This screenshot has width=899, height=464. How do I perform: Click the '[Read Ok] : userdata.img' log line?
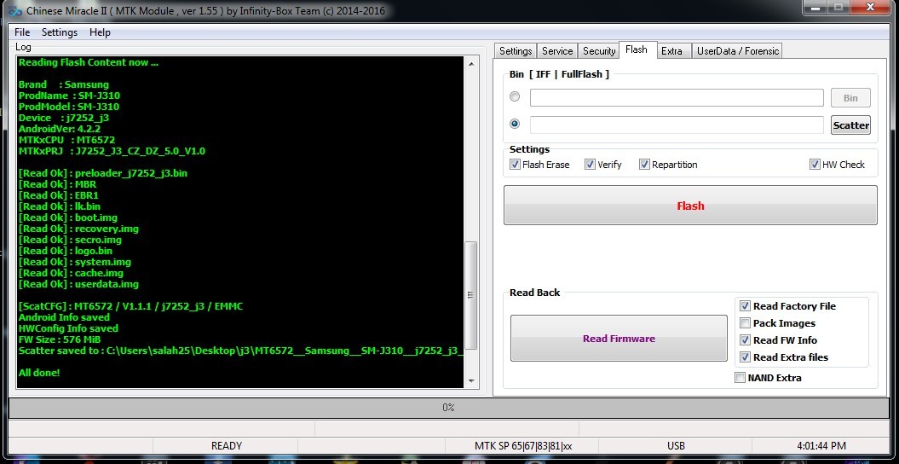78,285
